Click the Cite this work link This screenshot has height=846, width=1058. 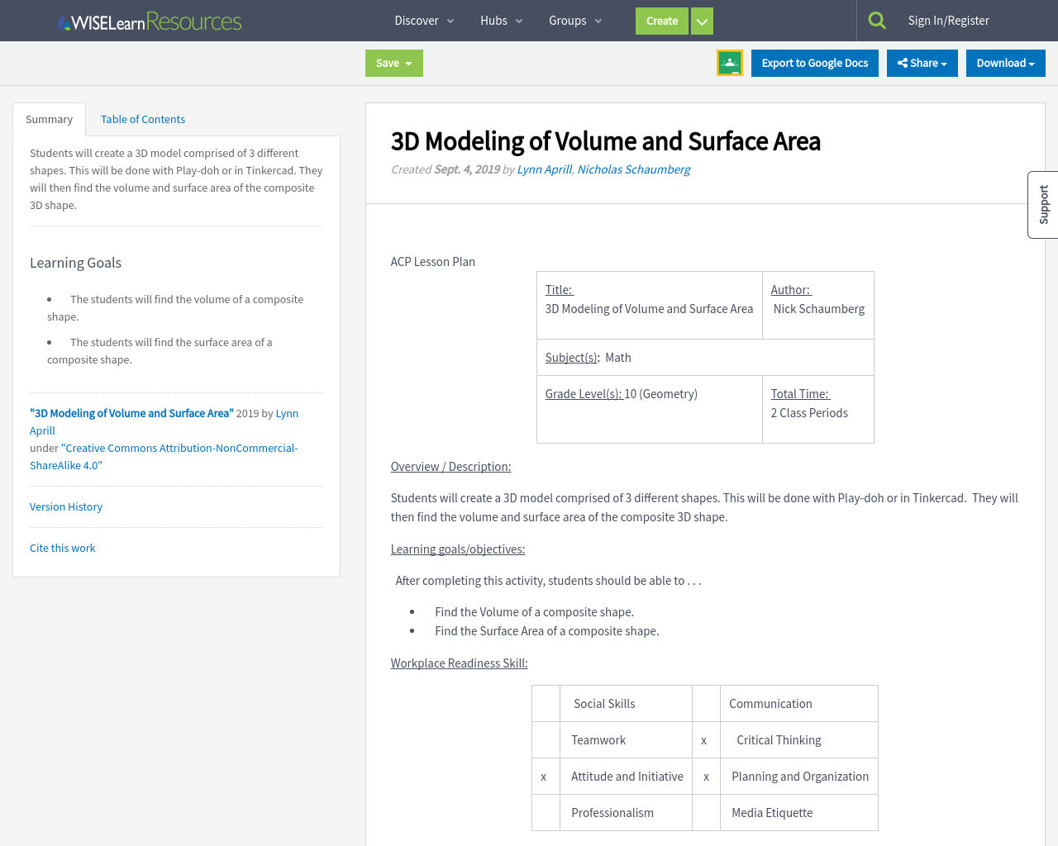click(62, 548)
